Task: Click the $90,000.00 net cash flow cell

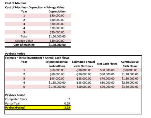Action: (x=107, y=87)
